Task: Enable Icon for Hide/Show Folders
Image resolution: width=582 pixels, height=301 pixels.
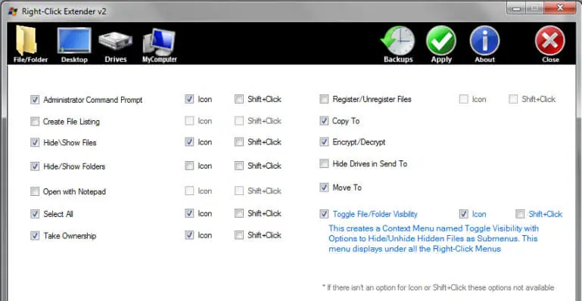Action: click(189, 166)
